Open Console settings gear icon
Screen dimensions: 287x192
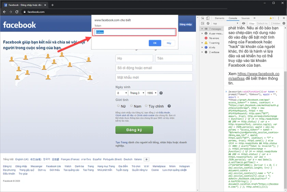[x=284, y=23]
